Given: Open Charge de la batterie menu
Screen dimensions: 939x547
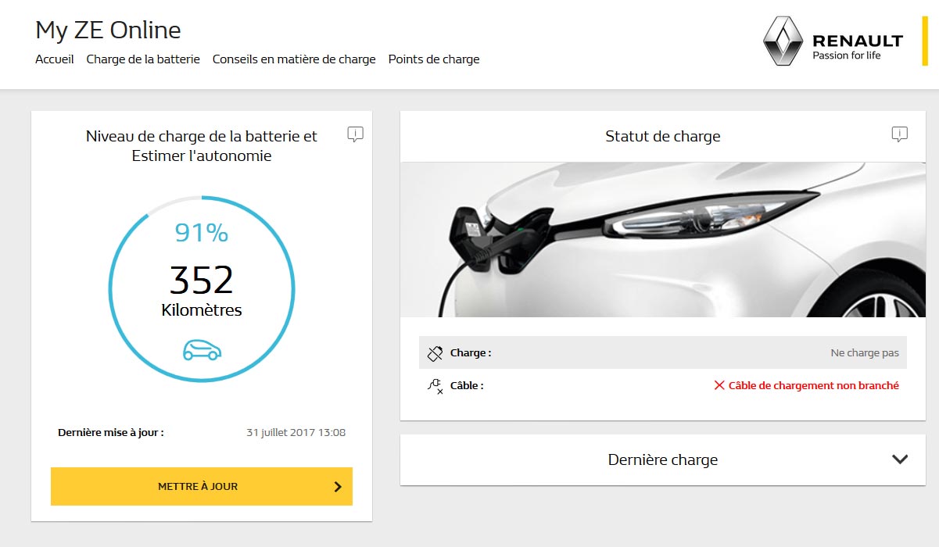Looking at the screenshot, I should click(x=143, y=59).
